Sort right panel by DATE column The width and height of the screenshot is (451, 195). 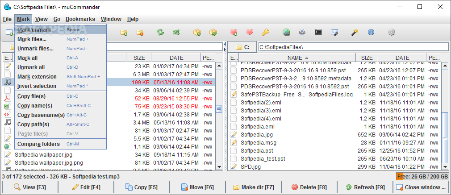tap(402, 58)
